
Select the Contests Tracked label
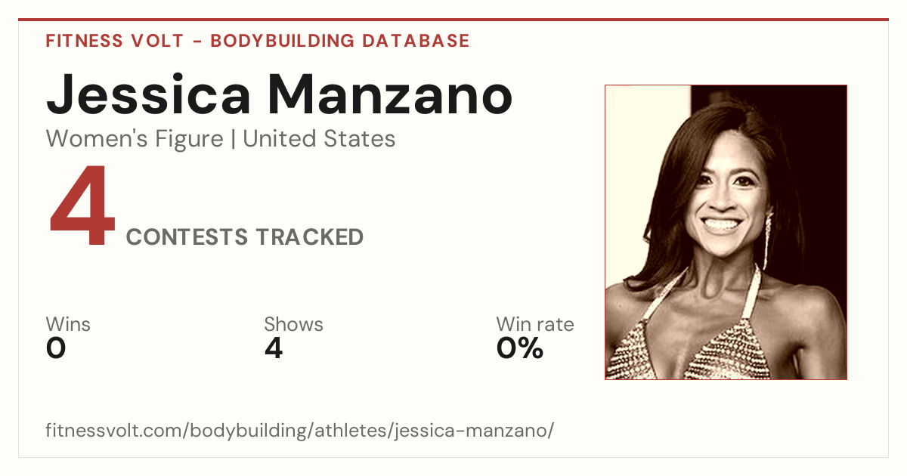click(245, 237)
